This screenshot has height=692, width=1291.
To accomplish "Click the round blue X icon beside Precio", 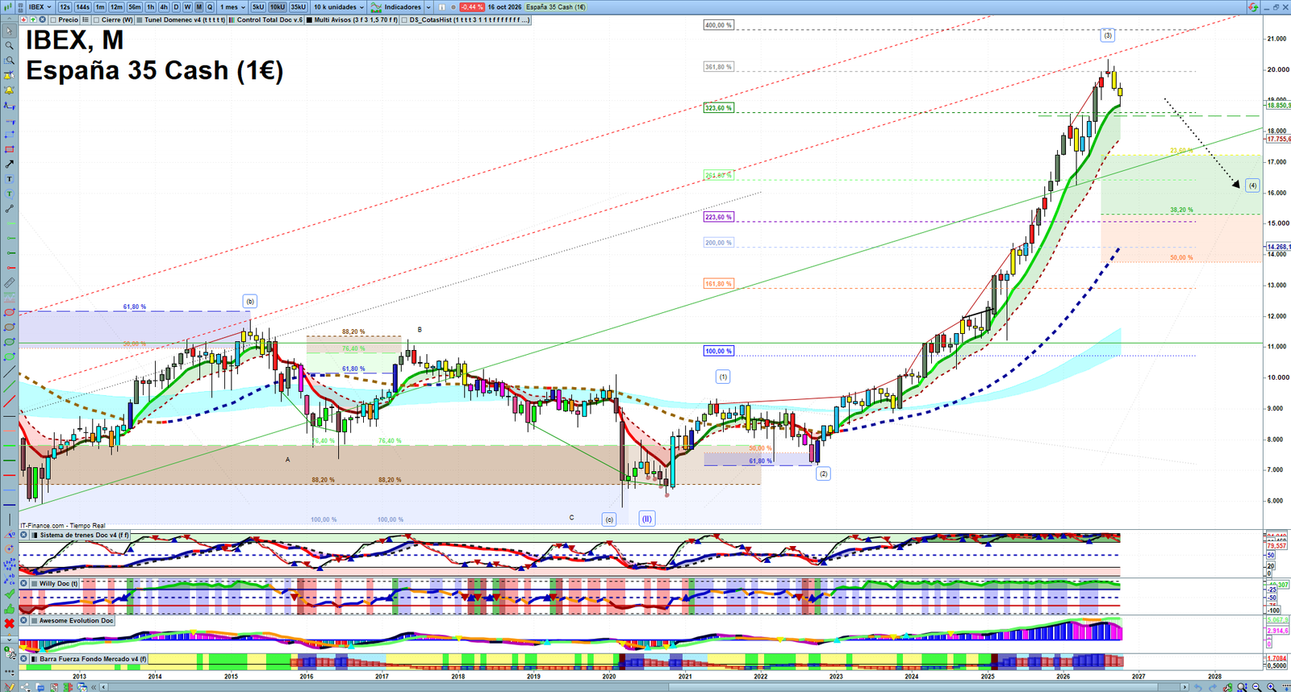I will coord(42,20).
